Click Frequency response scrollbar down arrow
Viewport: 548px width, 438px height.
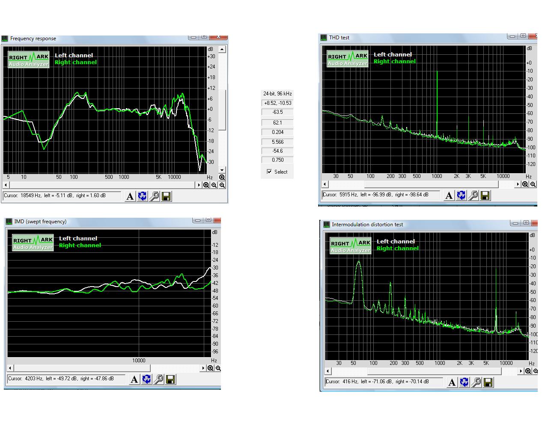[x=222, y=170]
